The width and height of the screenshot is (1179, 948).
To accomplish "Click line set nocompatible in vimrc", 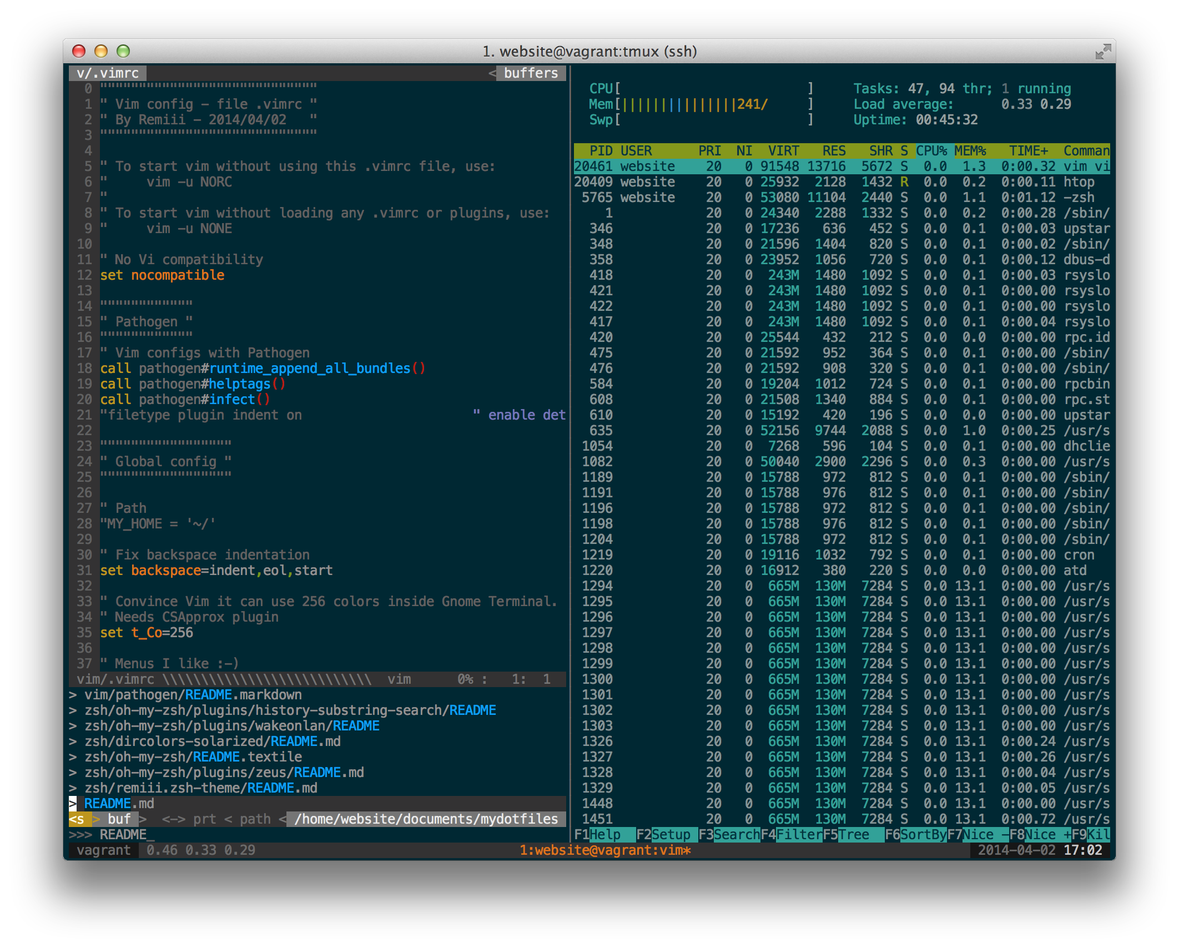I will coord(162,275).
